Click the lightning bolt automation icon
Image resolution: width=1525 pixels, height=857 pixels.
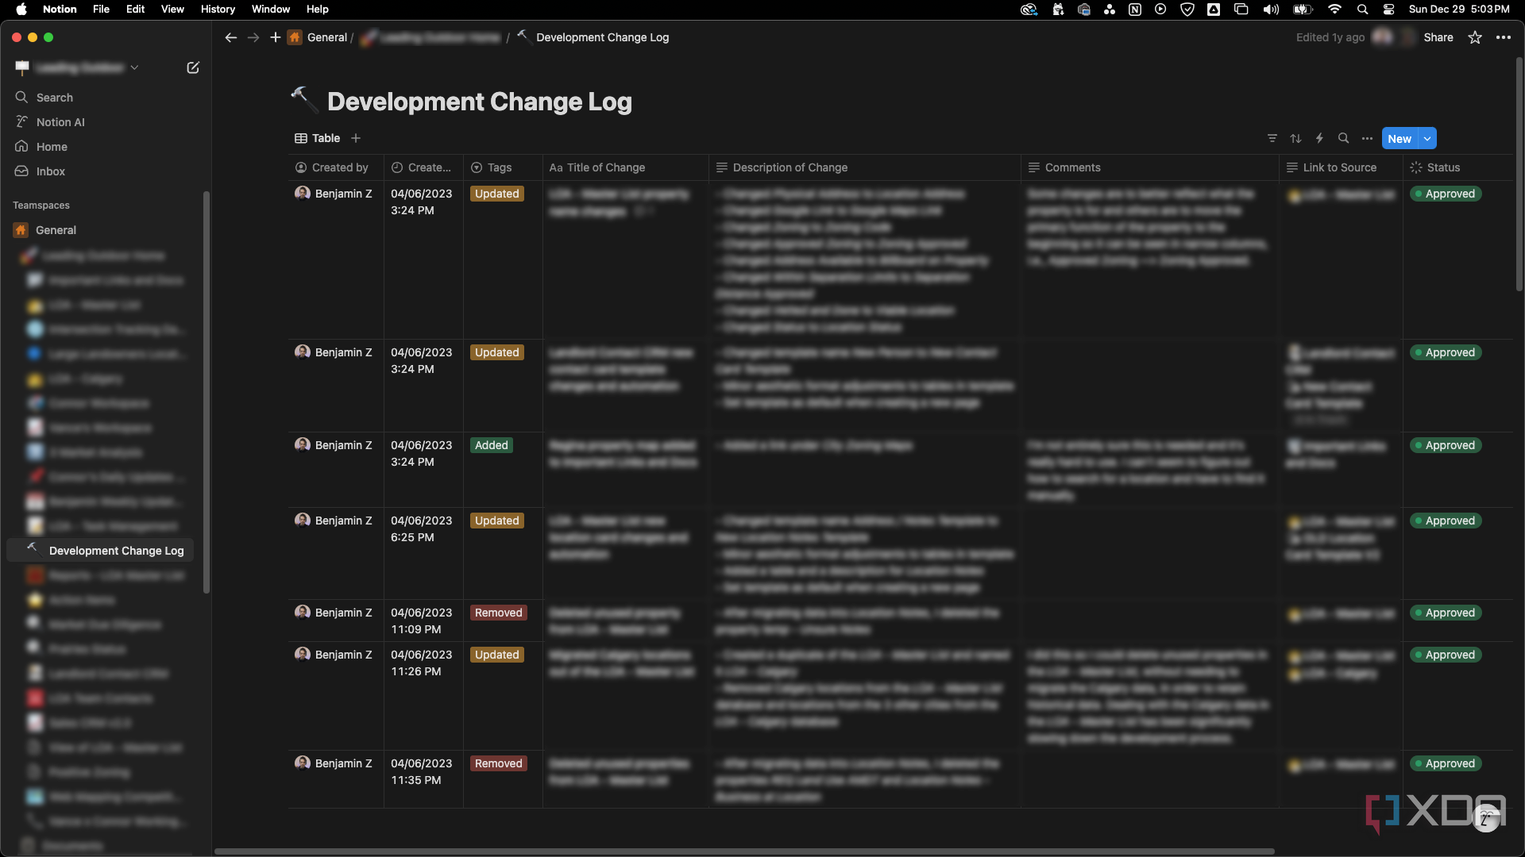click(1320, 138)
